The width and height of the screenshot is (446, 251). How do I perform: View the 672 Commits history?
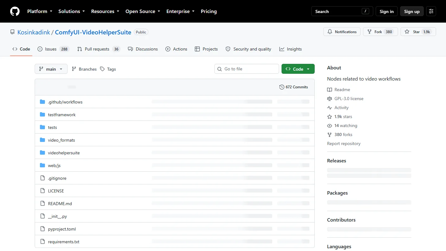coord(294,87)
